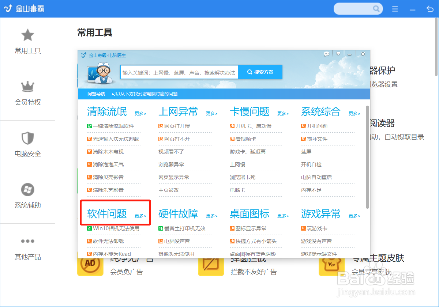Select 看视频卡
Screen dimensions: 439x307
coord(246,139)
